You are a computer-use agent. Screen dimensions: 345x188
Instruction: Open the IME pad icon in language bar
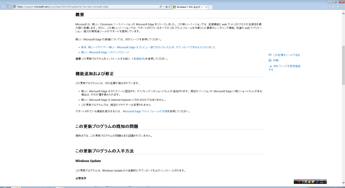309,182
